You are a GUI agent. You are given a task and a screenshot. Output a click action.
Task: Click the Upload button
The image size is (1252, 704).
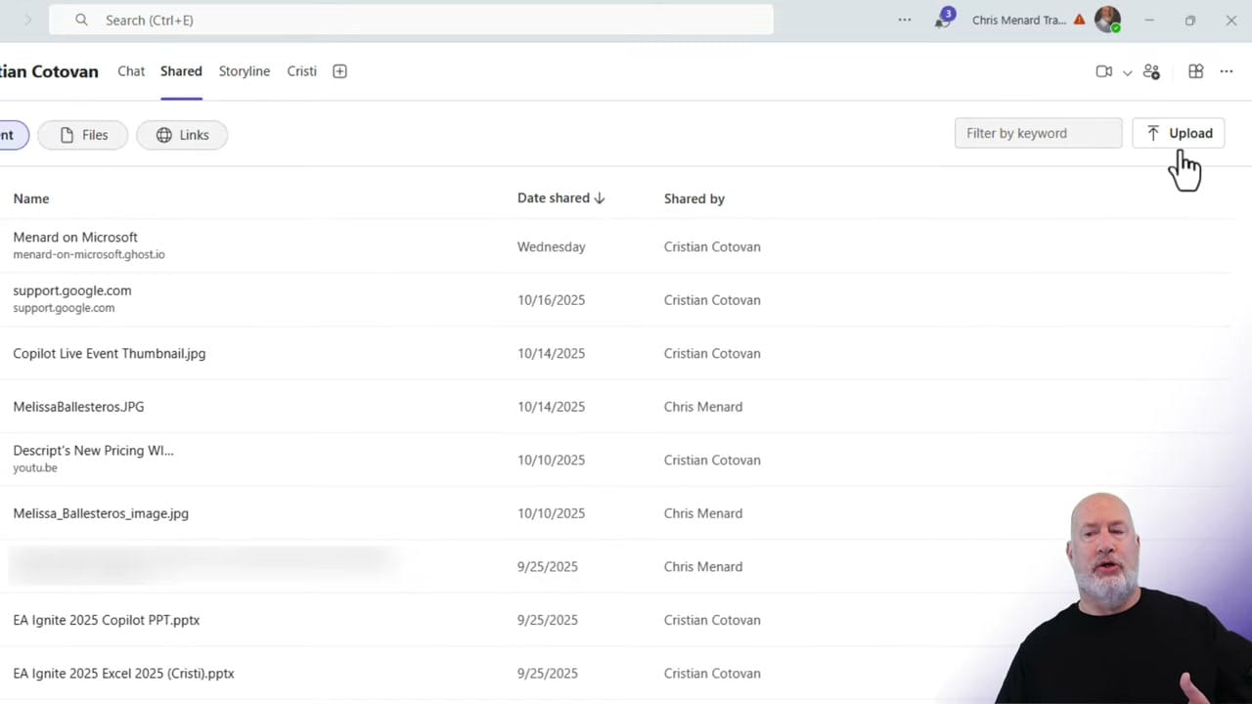coord(1179,133)
